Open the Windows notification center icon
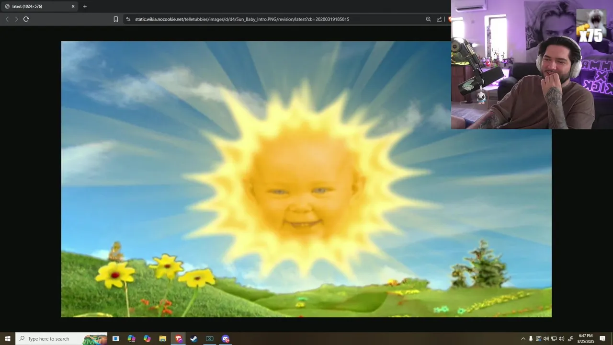This screenshot has width=613, height=345. [x=603, y=339]
